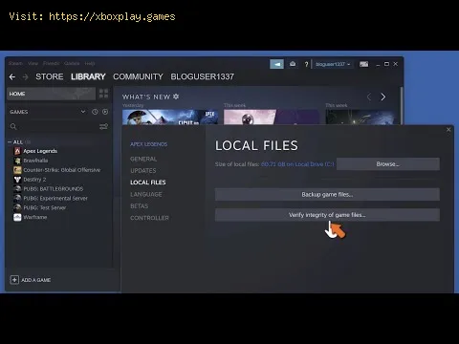The image size is (459, 344).
Task: Open the BLOGUSER1337 profile tab
Action: point(203,76)
